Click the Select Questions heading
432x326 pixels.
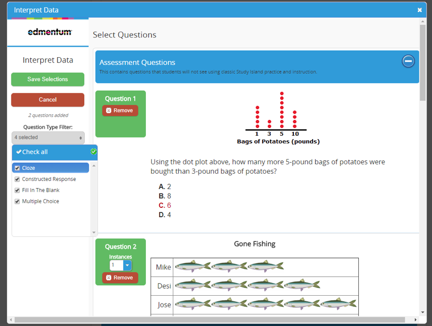pyautogui.click(x=124, y=35)
